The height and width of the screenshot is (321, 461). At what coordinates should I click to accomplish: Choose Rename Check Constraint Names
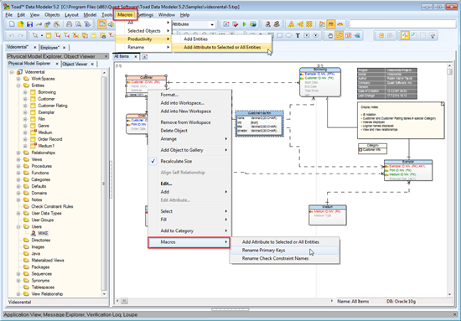tap(284, 258)
